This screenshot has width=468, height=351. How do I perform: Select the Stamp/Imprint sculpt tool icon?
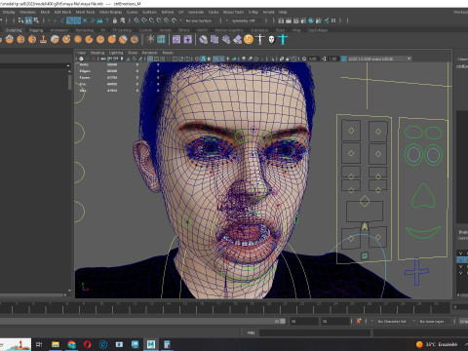click(43, 40)
